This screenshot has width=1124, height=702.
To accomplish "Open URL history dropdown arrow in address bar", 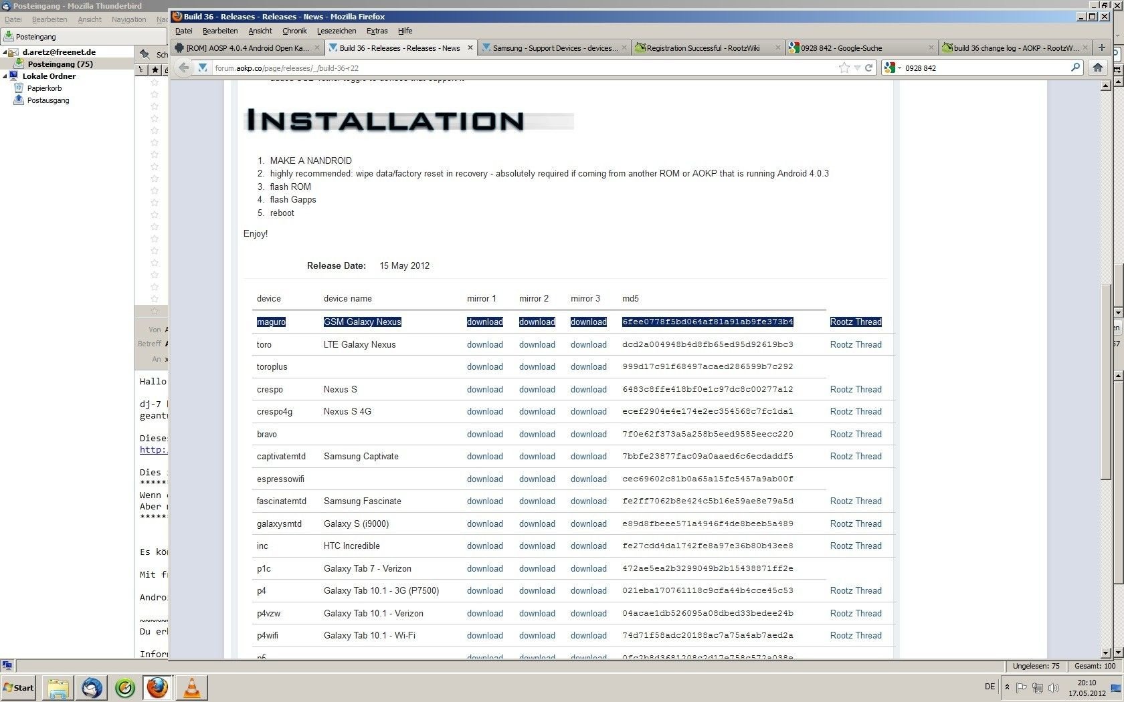I will point(857,68).
